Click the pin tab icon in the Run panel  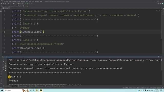click(3, 70)
